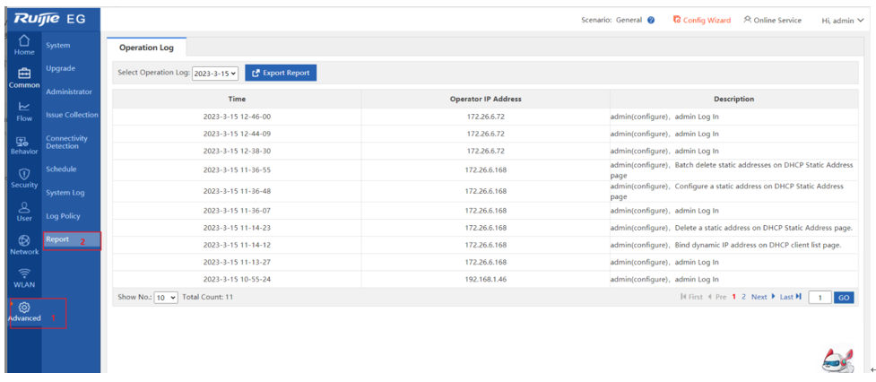Image resolution: width=876 pixels, height=382 pixels.
Task: Click the robot assistant mascot icon
Action: tap(837, 359)
